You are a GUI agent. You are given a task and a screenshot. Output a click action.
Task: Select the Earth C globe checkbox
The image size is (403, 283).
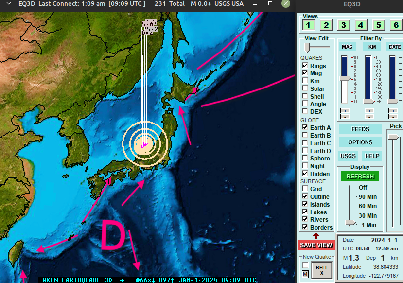pos(305,142)
